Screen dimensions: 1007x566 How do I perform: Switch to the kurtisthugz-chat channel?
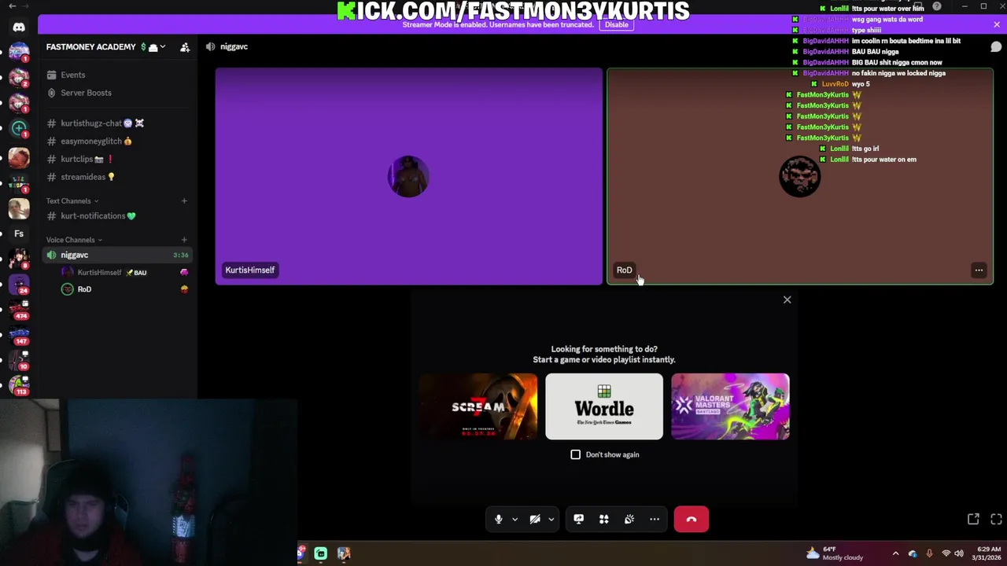point(116,123)
